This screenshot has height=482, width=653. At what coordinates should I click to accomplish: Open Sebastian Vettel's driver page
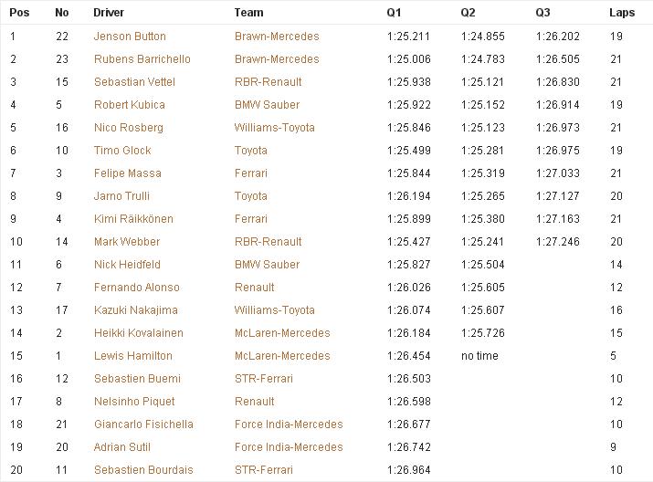click(x=134, y=82)
